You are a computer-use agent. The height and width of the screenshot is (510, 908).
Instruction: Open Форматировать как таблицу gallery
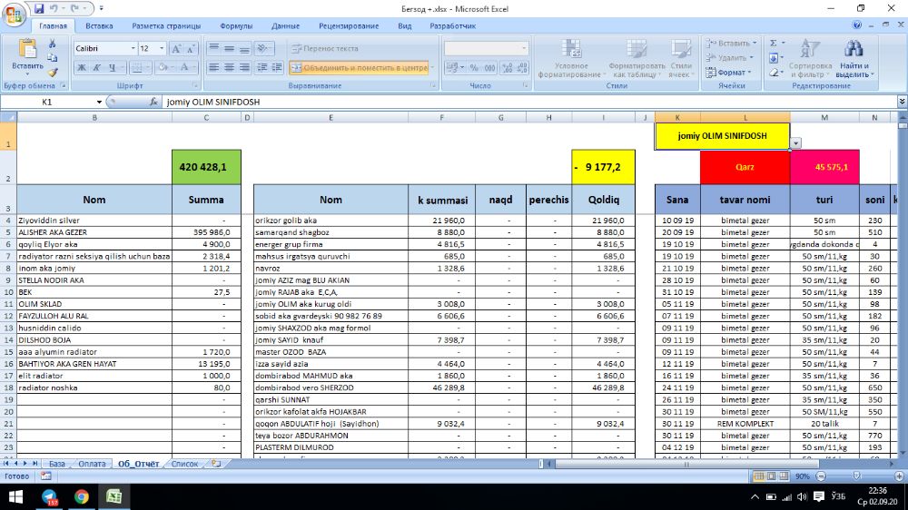pyautogui.click(x=637, y=58)
